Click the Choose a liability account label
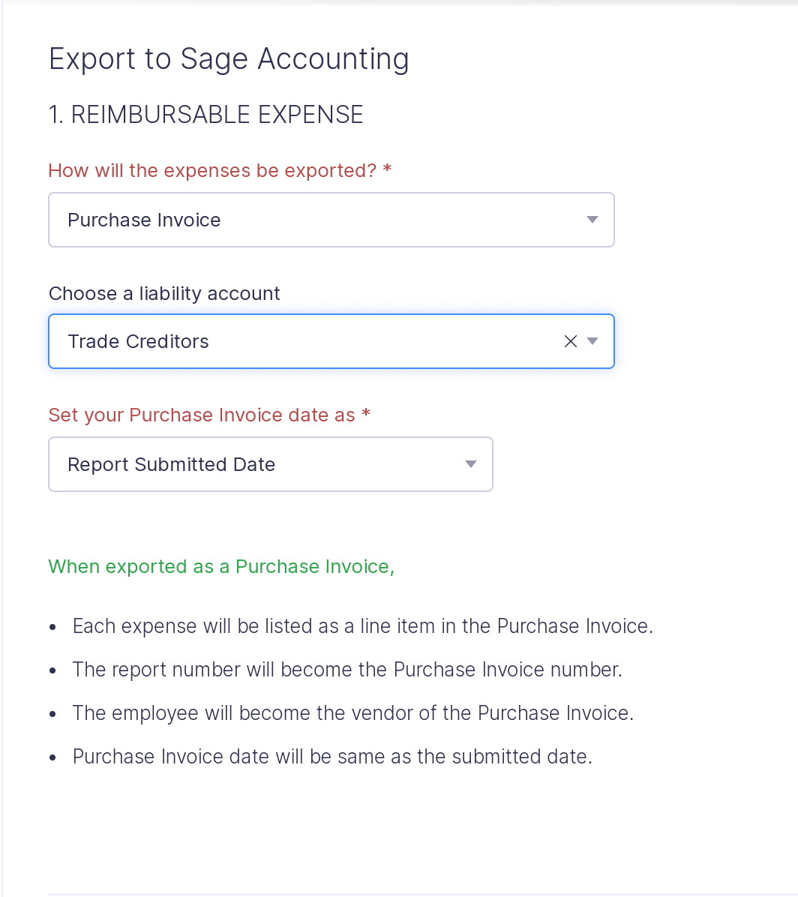Viewport: 798px width, 897px height. (x=164, y=293)
